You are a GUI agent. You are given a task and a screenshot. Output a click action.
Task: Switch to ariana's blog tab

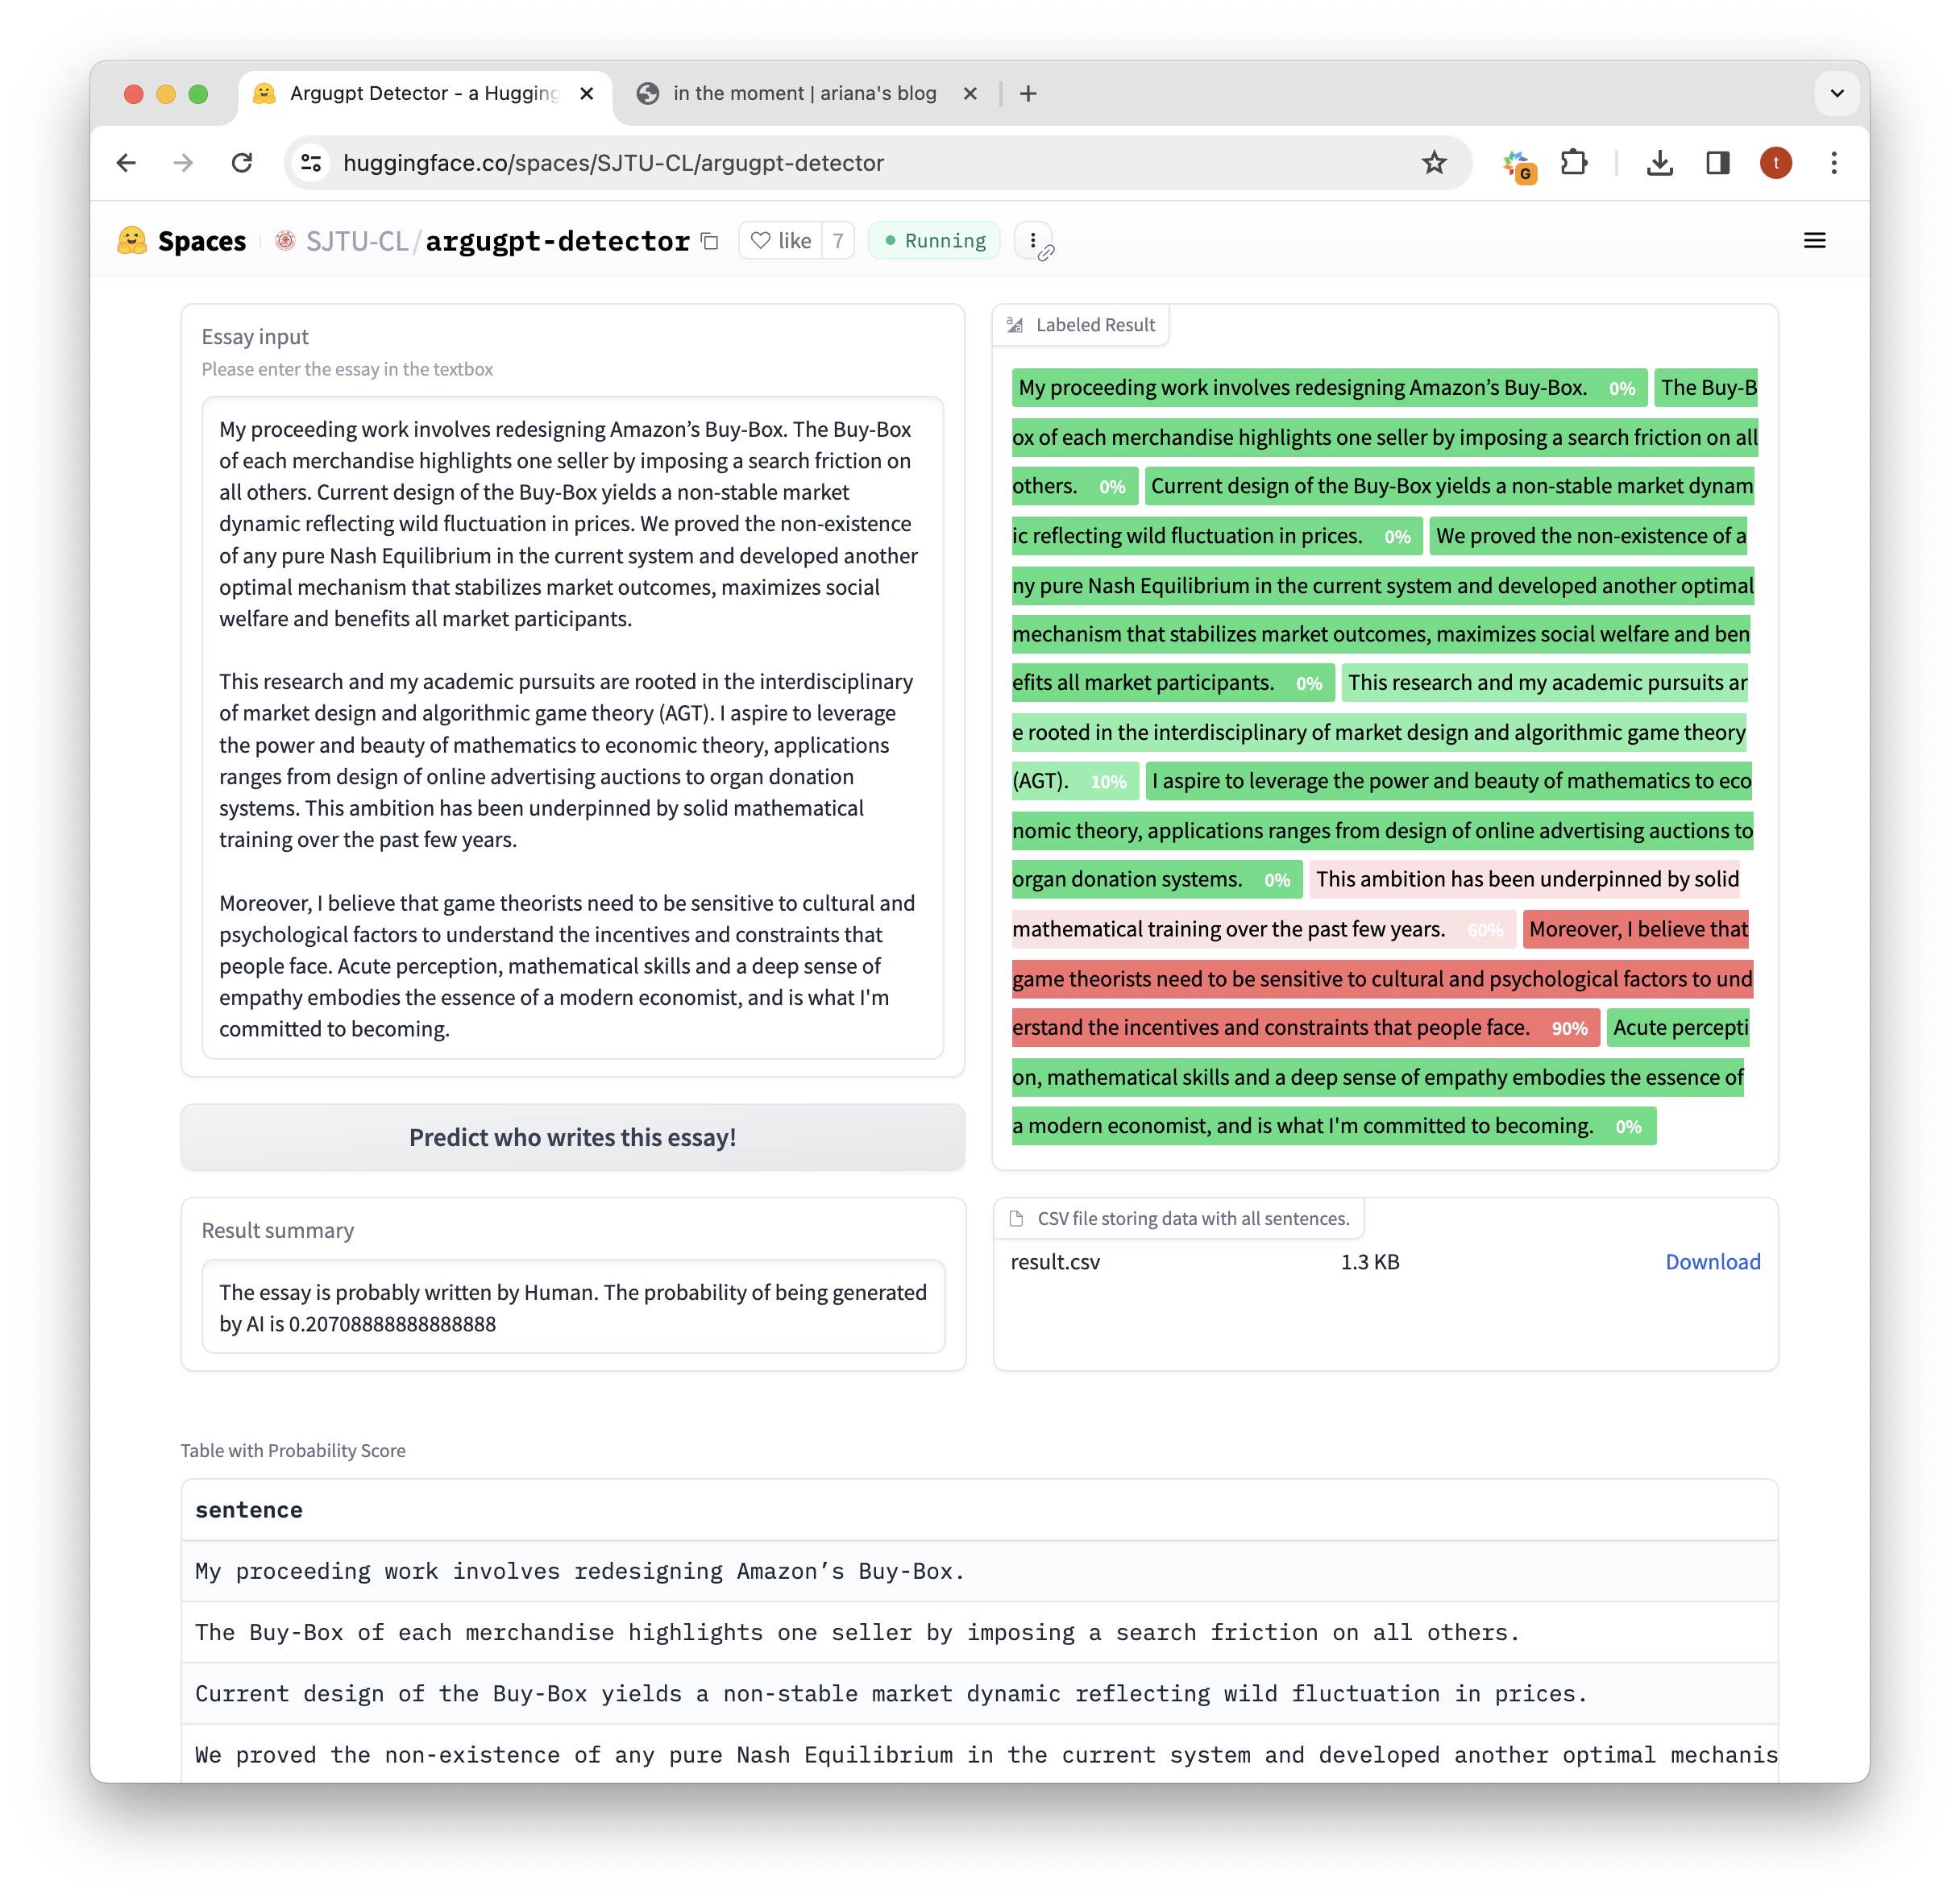[x=804, y=93]
